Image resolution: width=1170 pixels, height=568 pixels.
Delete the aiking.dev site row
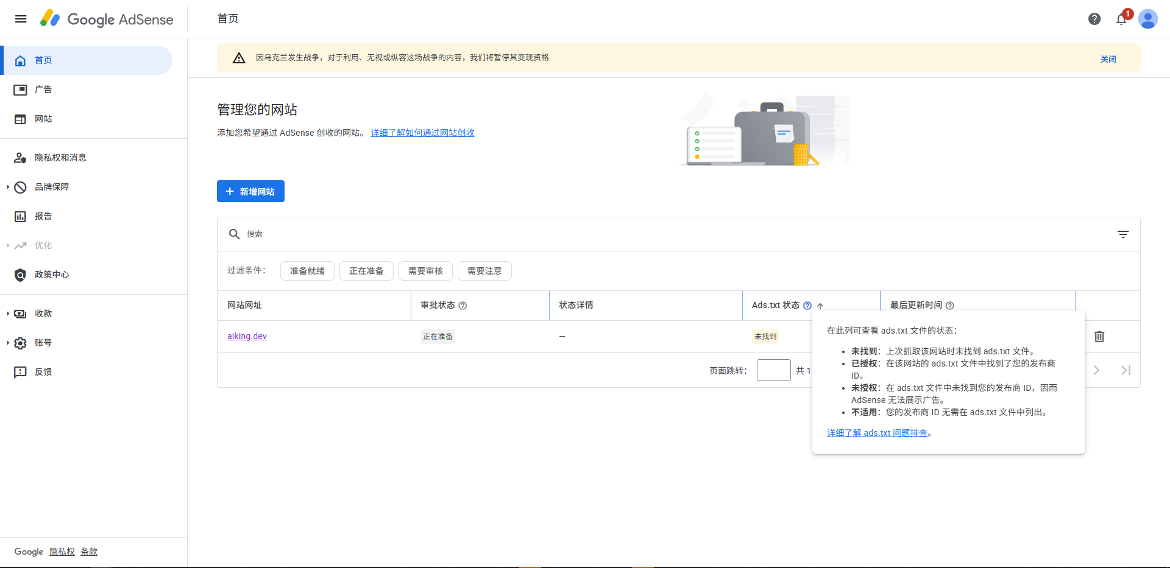pos(1099,337)
